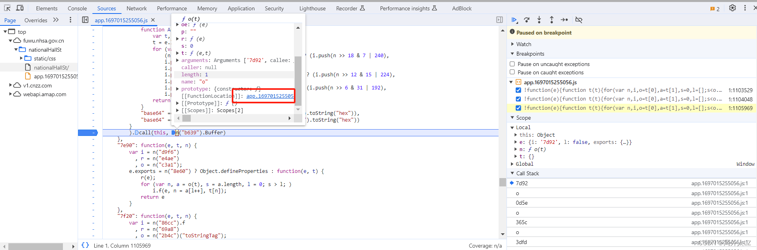The height and width of the screenshot is (250, 757).
Task: Switch to the Elements tab
Action: pos(47,8)
